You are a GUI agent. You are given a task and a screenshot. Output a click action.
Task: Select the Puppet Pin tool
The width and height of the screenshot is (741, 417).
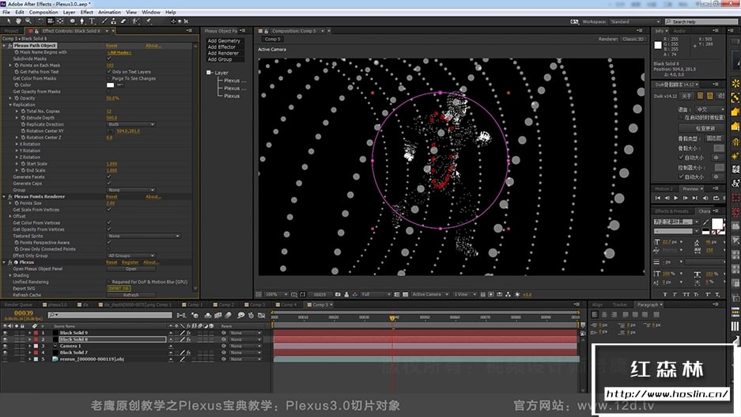pyautogui.click(x=149, y=21)
